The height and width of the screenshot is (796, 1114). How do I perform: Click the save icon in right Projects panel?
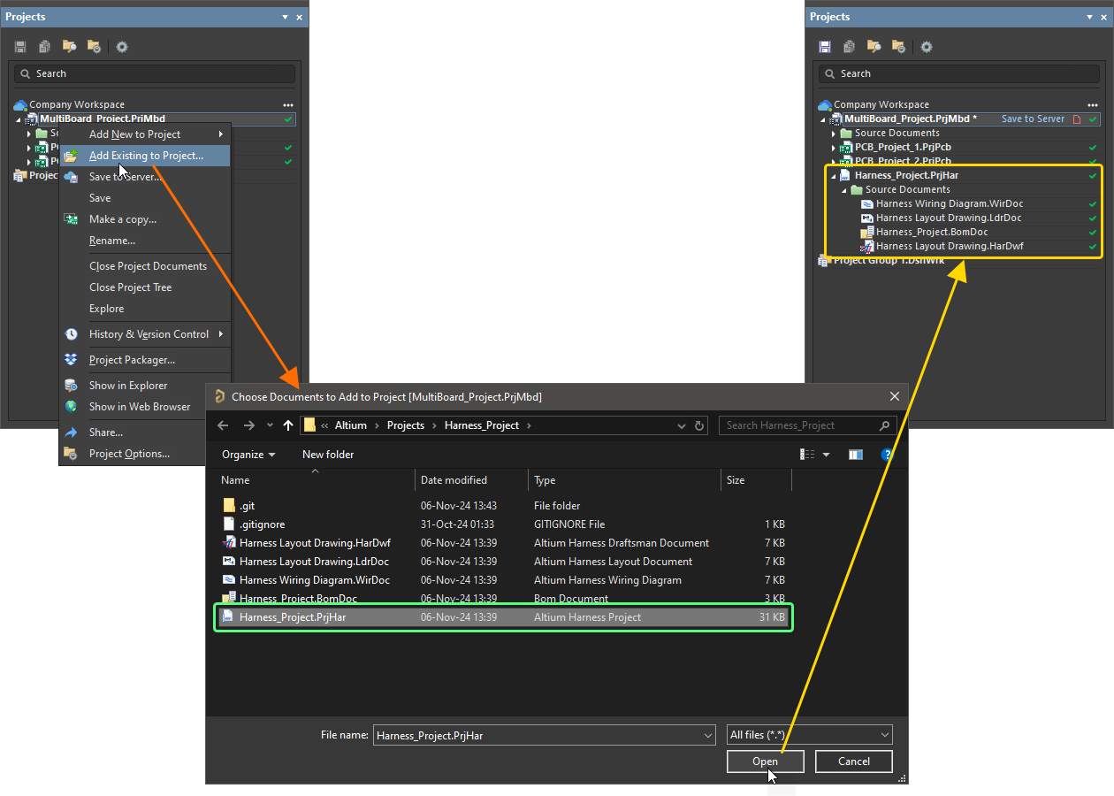tap(825, 47)
